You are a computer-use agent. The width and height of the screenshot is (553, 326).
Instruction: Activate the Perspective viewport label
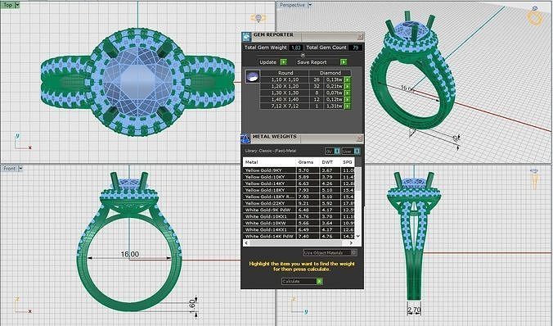click(292, 5)
